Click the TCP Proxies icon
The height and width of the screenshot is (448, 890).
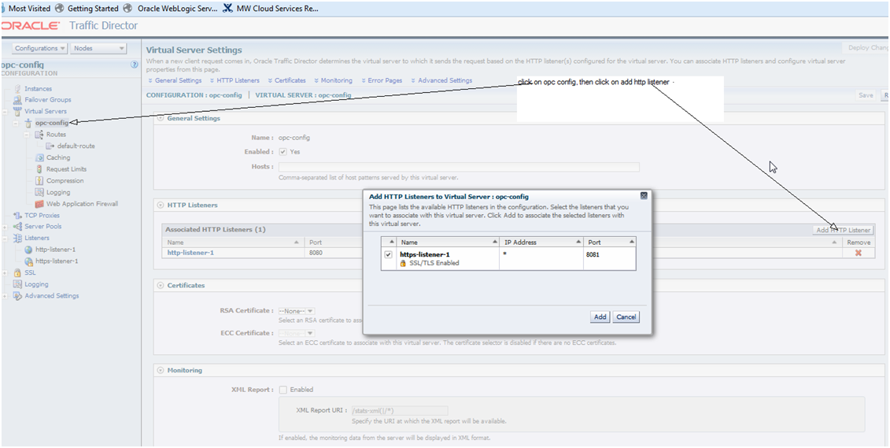pyautogui.click(x=17, y=215)
